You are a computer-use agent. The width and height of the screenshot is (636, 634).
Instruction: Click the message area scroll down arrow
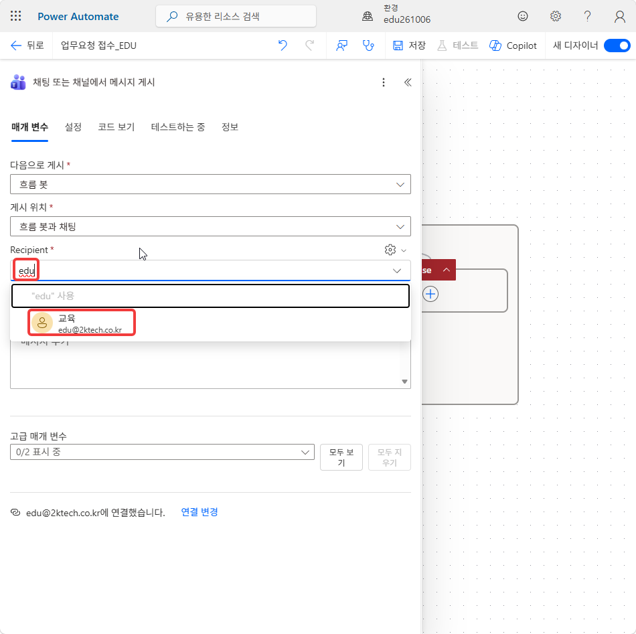(404, 382)
